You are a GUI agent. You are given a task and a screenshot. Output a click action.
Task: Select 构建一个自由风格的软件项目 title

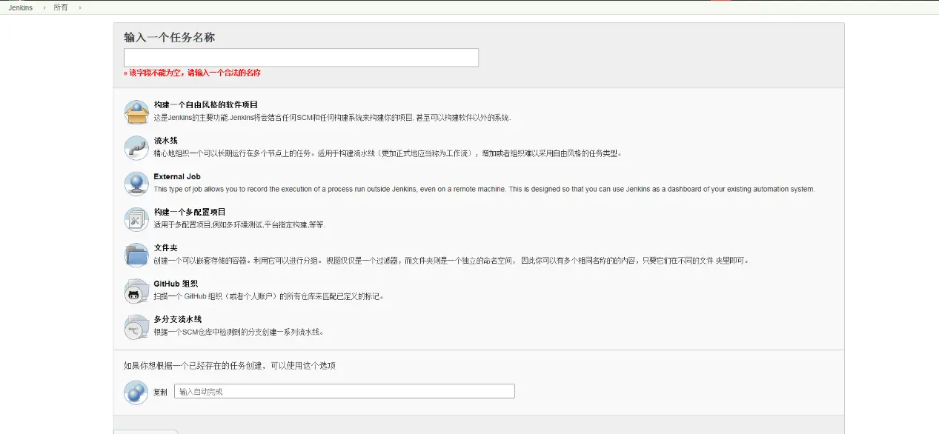[x=206, y=105]
